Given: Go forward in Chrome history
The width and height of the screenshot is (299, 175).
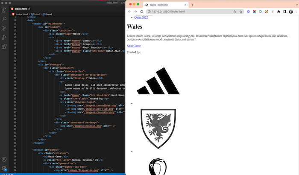Looking at the screenshot, I should (135, 12).
